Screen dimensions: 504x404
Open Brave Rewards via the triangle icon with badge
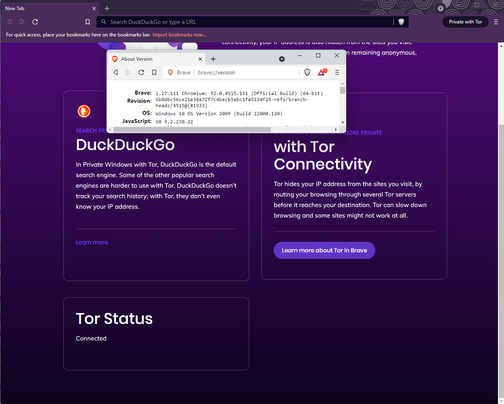(321, 72)
